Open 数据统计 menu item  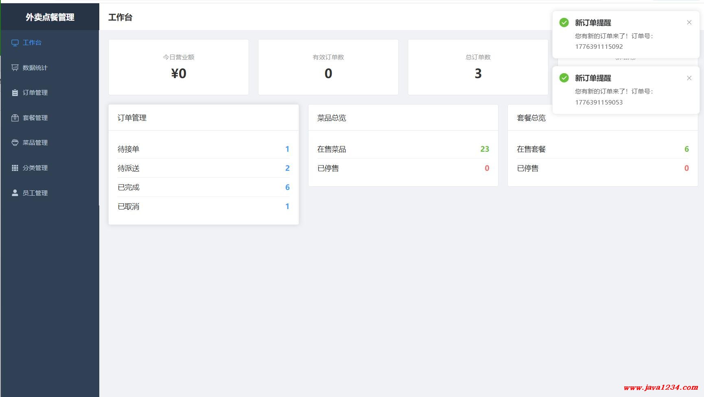(35, 68)
